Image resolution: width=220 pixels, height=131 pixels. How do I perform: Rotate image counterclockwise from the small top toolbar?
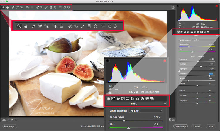pyautogui.click(x=65, y=7)
